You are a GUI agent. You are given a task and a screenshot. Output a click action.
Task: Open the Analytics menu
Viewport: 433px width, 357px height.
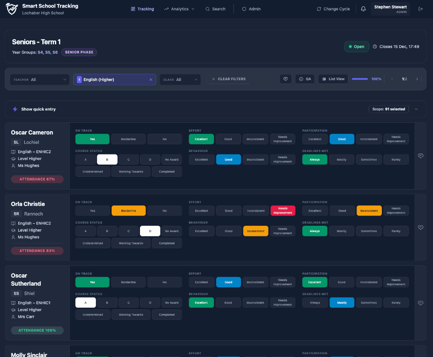(x=179, y=9)
